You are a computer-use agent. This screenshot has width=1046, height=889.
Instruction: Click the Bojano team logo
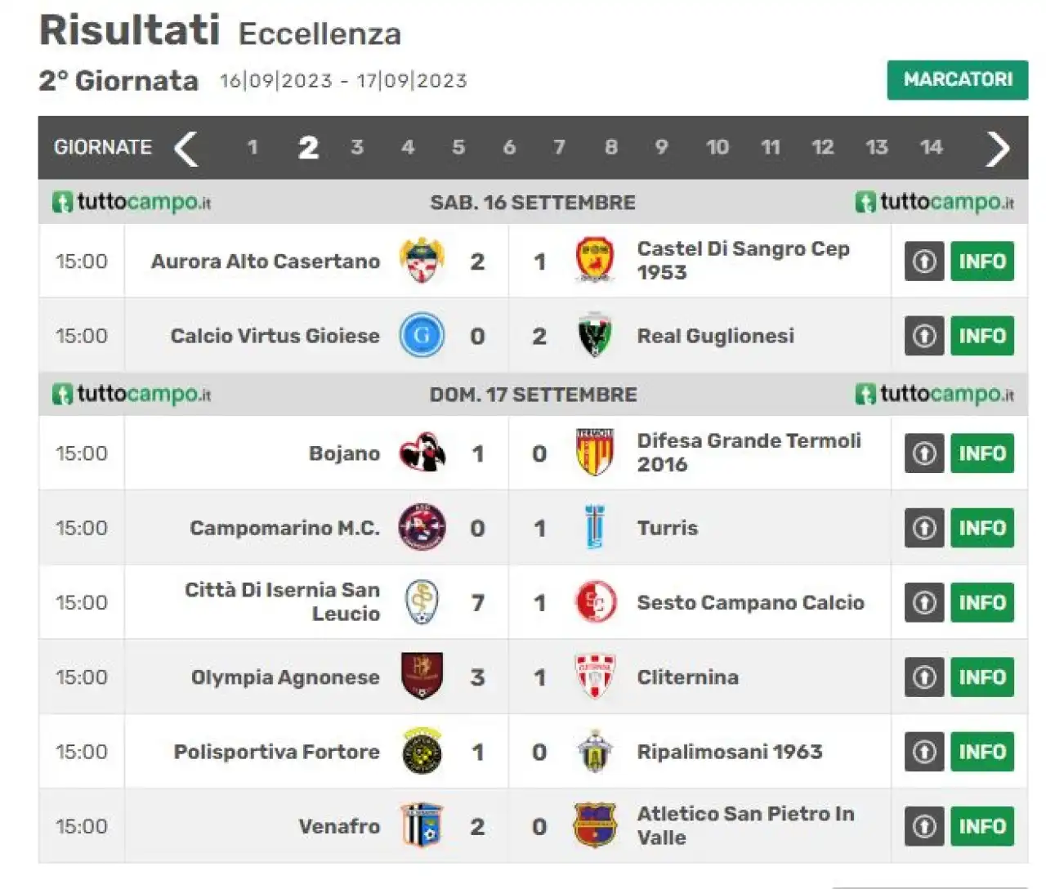pyautogui.click(x=422, y=453)
